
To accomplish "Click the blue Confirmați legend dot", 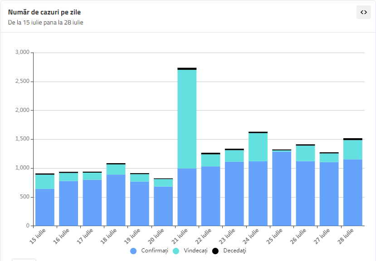I will pyautogui.click(x=133, y=251).
